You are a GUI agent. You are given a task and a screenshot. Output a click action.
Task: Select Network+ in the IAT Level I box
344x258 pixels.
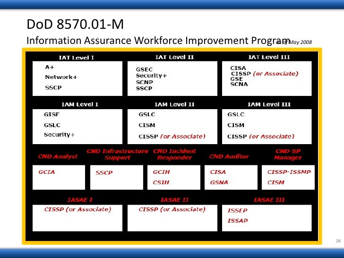(x=61, y=77)
